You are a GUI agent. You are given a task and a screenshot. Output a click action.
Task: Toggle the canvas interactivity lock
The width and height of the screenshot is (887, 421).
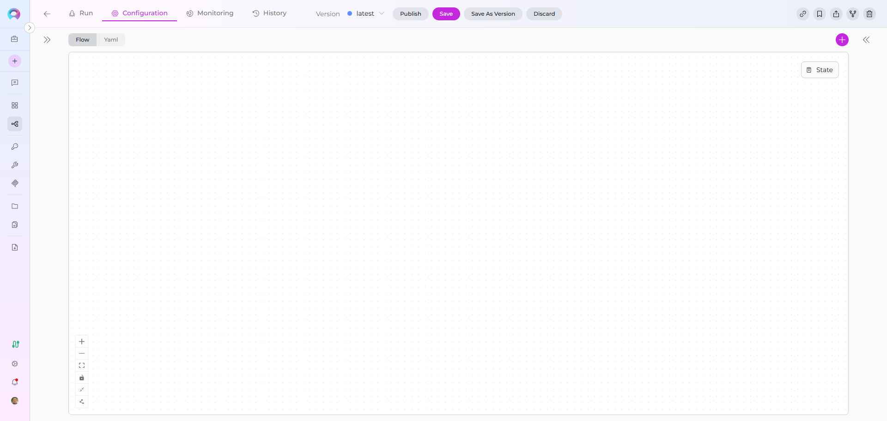82,378
